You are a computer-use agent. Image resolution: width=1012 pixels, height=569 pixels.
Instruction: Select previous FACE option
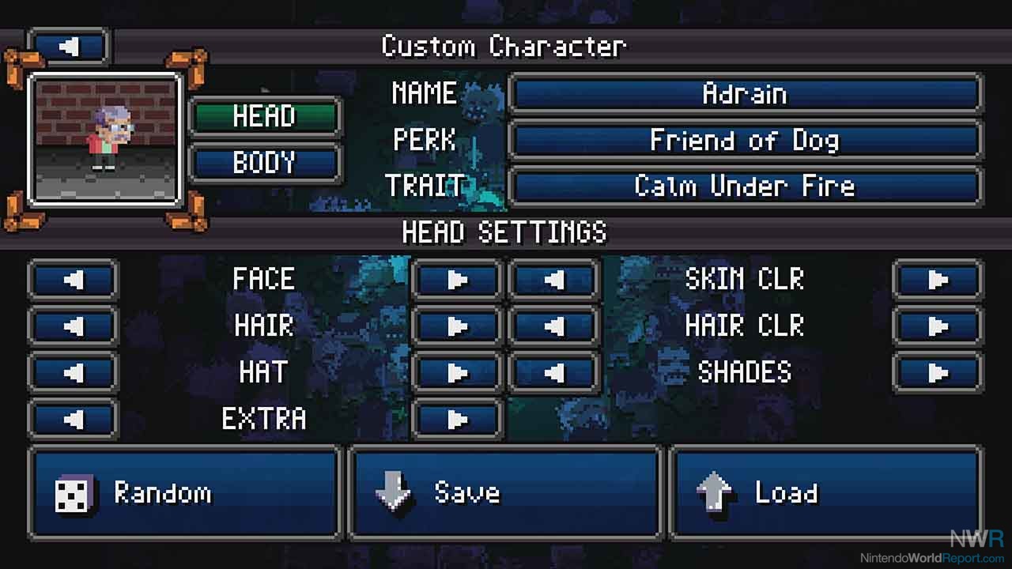coord(74,280)
